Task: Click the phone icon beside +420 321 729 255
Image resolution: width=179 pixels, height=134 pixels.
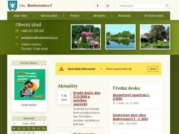Action: point(17,31)
